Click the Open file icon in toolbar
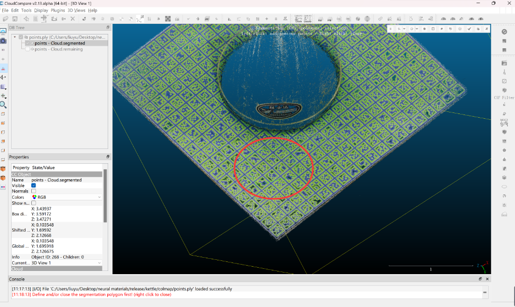The height and width of the screenshot is (307, 515). (6, 19)
